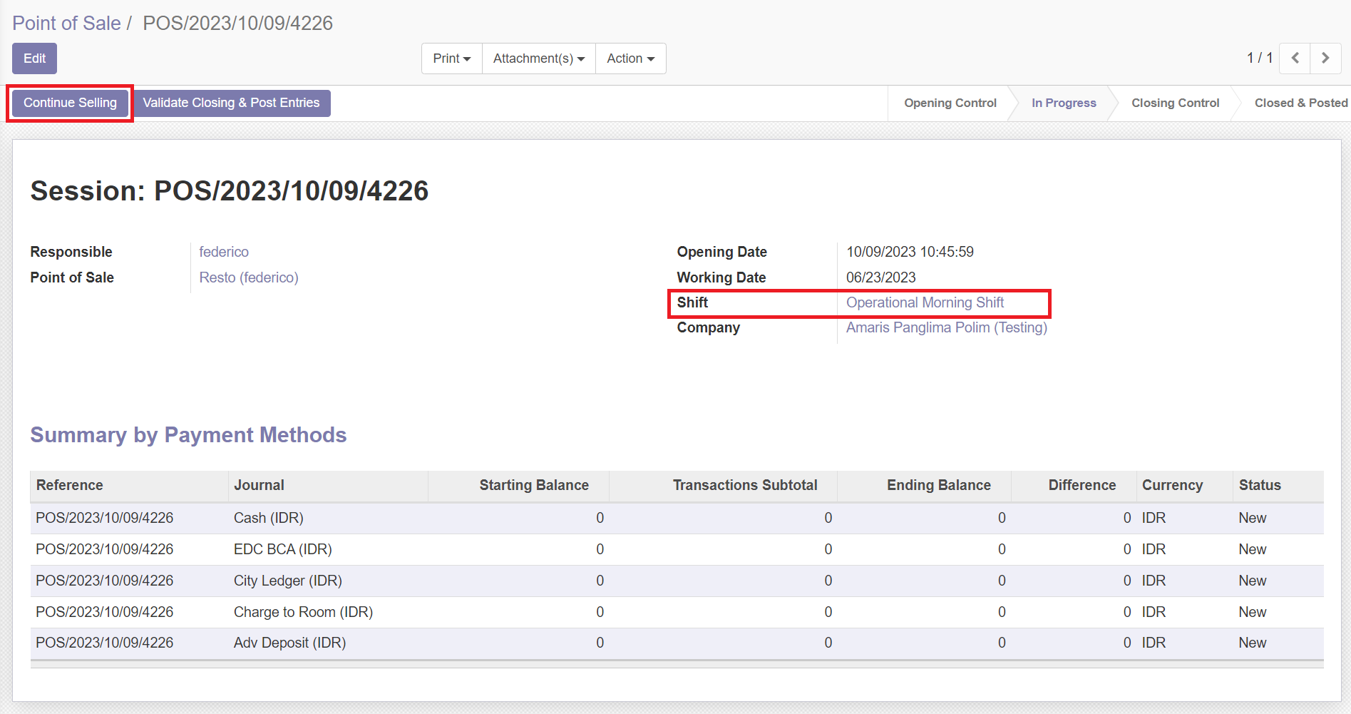
Task: Click the Edit button
Action: pos(34,58)
